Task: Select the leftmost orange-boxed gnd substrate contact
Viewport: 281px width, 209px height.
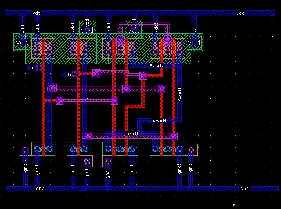Action: click(25, 149)
